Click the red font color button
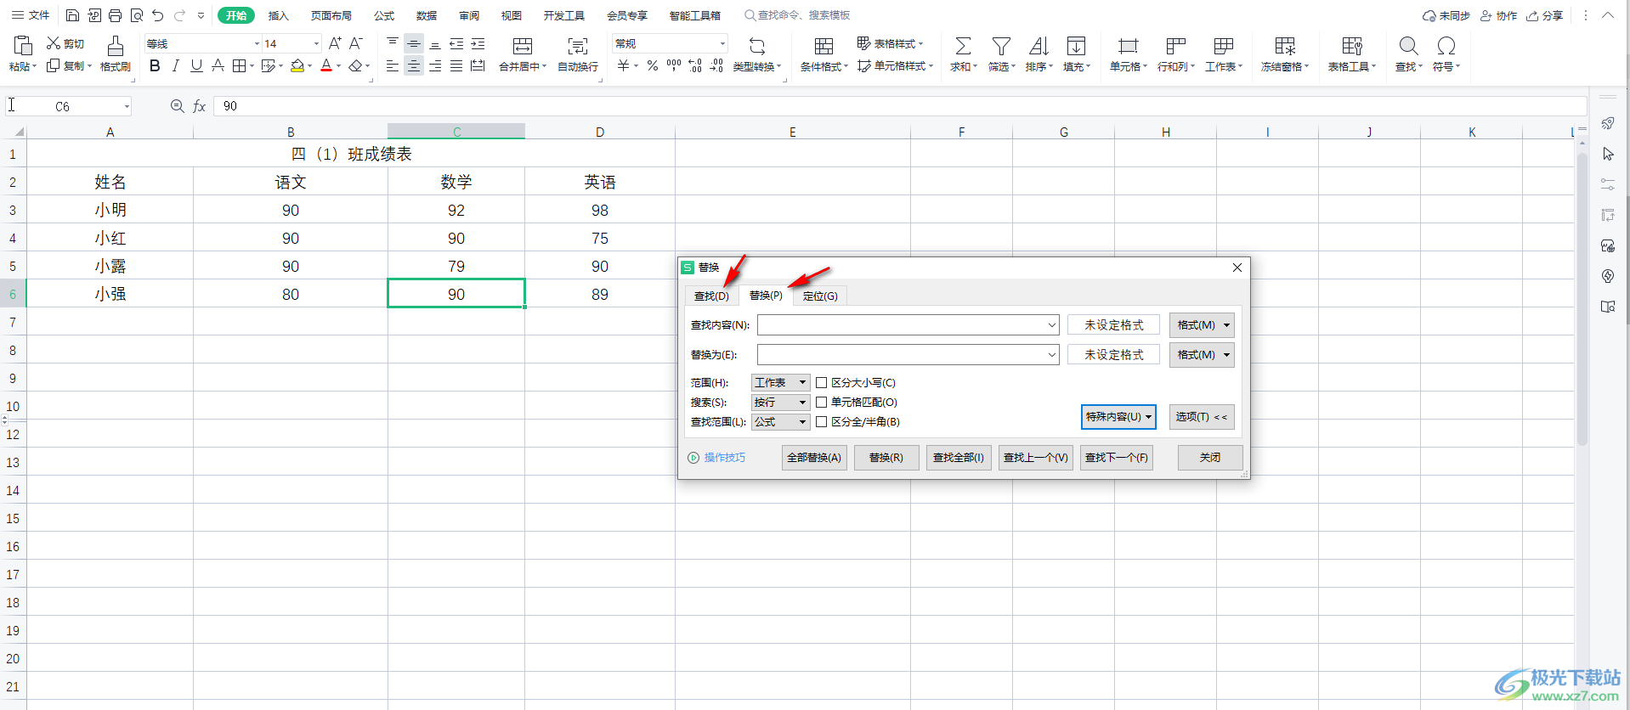This screenshot has width=1630, height=710. 326,65
